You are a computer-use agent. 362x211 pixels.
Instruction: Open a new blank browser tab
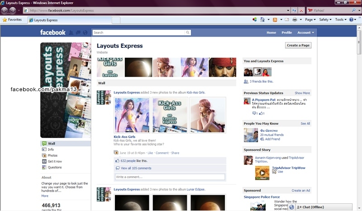pos(116,20)
